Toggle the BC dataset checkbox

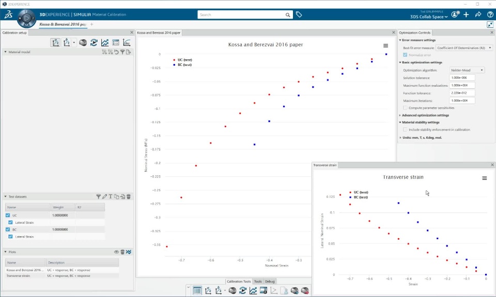coord(8,229)
